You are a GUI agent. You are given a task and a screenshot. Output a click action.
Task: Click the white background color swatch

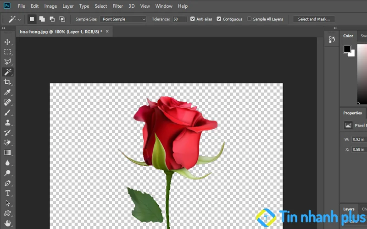[352, 54]
